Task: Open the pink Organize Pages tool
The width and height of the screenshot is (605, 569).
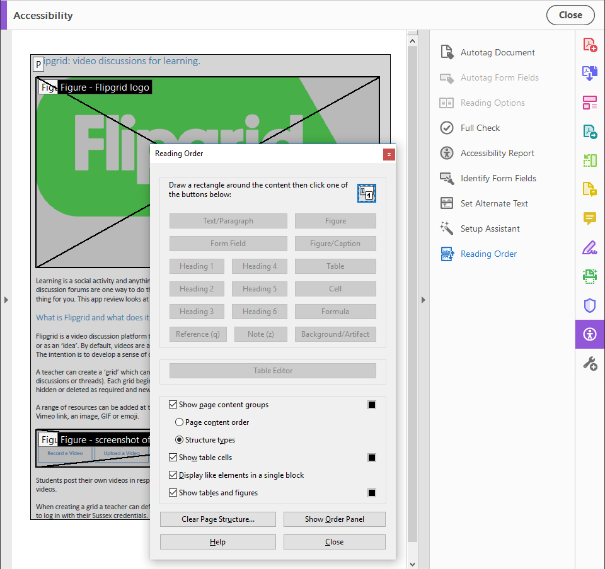Action: pyautogui.click(x=590, y=103)
